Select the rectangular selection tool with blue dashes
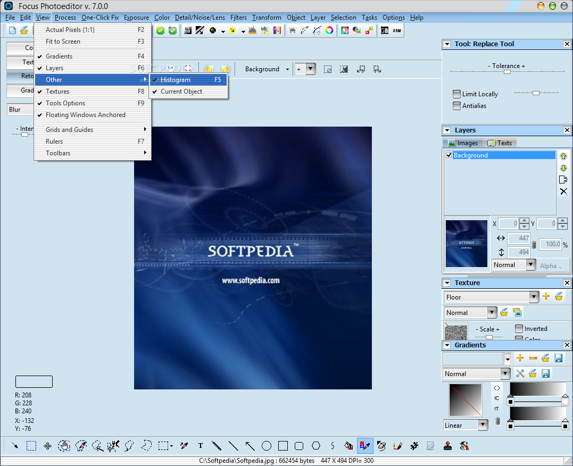This screenshot has width=573, height=466. [x=31, y=446]
